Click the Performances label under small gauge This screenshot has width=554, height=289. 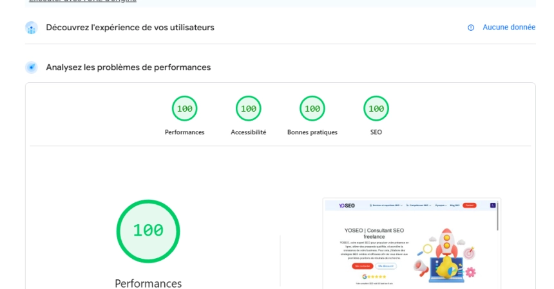tap(184, 132)
